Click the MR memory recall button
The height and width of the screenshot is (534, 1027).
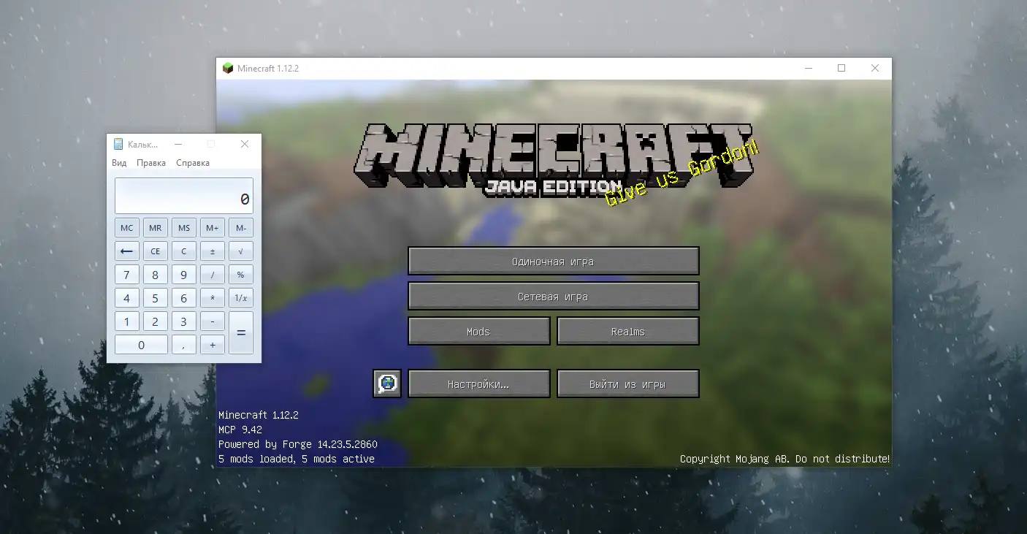point(156,228)
